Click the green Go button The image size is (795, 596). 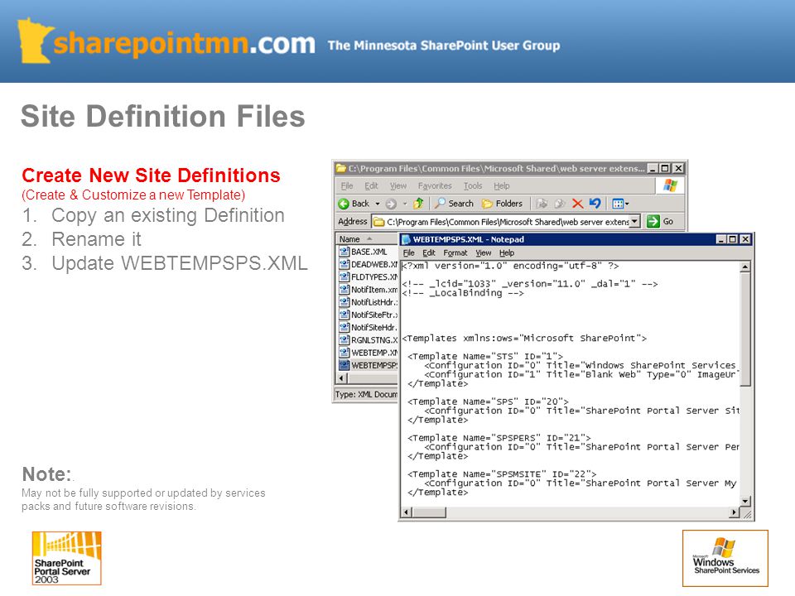[x=660, y=222]
